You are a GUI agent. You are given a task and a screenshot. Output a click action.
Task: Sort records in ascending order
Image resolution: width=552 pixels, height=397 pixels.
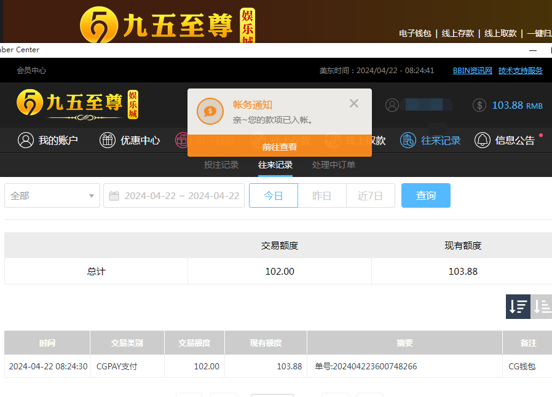[542, 306]
